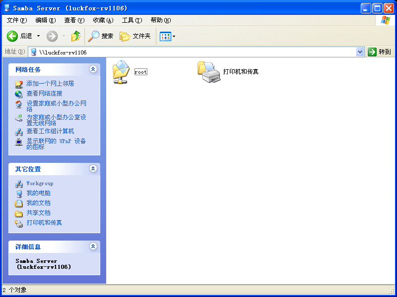This screenshot has height=297, width=397.
Task: Open the Forward button history dropdown
Action: coord(64,36)
